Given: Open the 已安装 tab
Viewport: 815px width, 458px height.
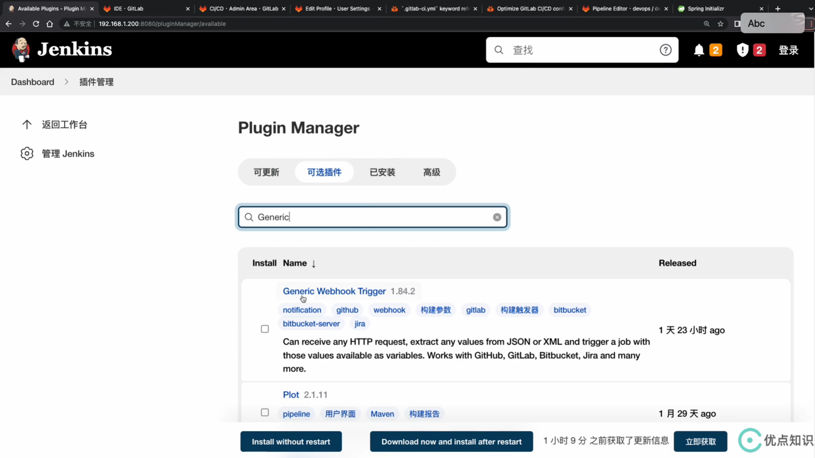Looking at the screenshot, I should click(x=382, y=172).
